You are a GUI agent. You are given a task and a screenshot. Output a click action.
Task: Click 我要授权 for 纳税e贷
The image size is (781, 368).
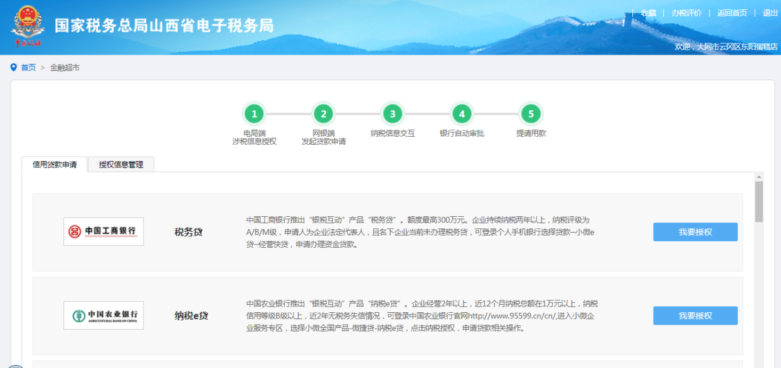[695, 316]
